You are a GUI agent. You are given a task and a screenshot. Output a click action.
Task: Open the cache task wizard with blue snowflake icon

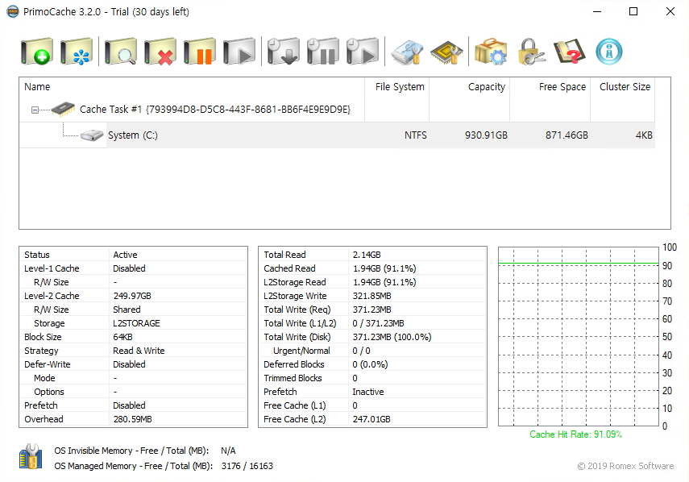point(77,52)
